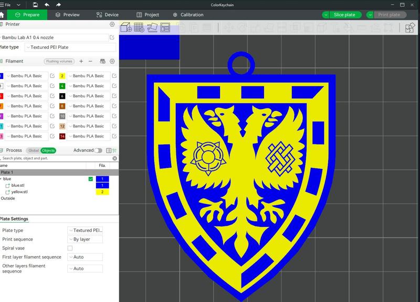
Task: Clear the object search field
Action: [114, 158]
